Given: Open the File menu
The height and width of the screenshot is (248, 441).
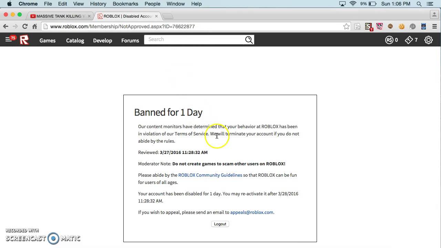Looking at the screenshot, I should (x=48, y=4).
